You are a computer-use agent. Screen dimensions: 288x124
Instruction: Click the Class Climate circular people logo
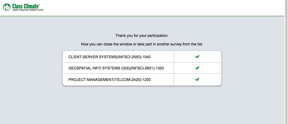click(x=7, y=7)
